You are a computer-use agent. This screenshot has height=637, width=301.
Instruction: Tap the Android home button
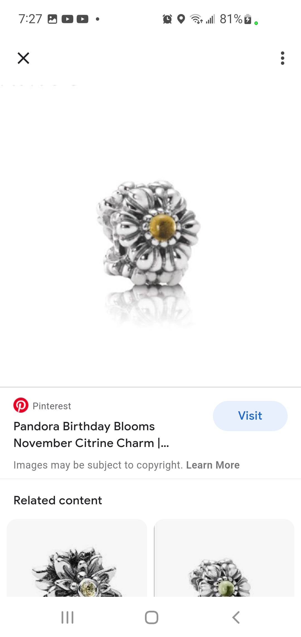tap(152, 617)
